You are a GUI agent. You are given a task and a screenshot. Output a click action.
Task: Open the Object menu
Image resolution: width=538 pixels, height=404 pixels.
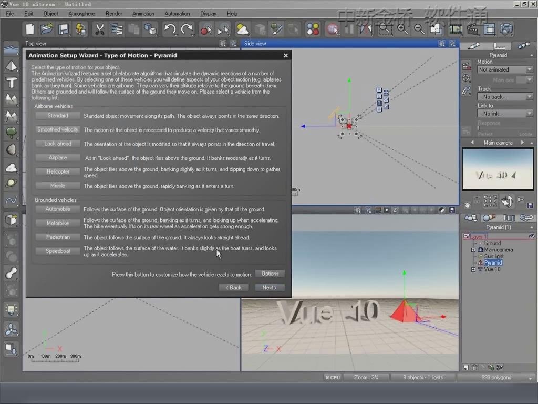click(x=50, y=14)
